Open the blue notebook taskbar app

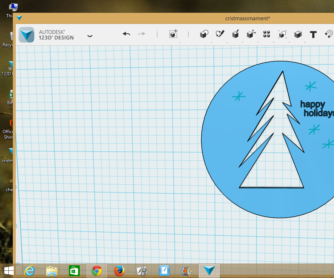(164, 270)
